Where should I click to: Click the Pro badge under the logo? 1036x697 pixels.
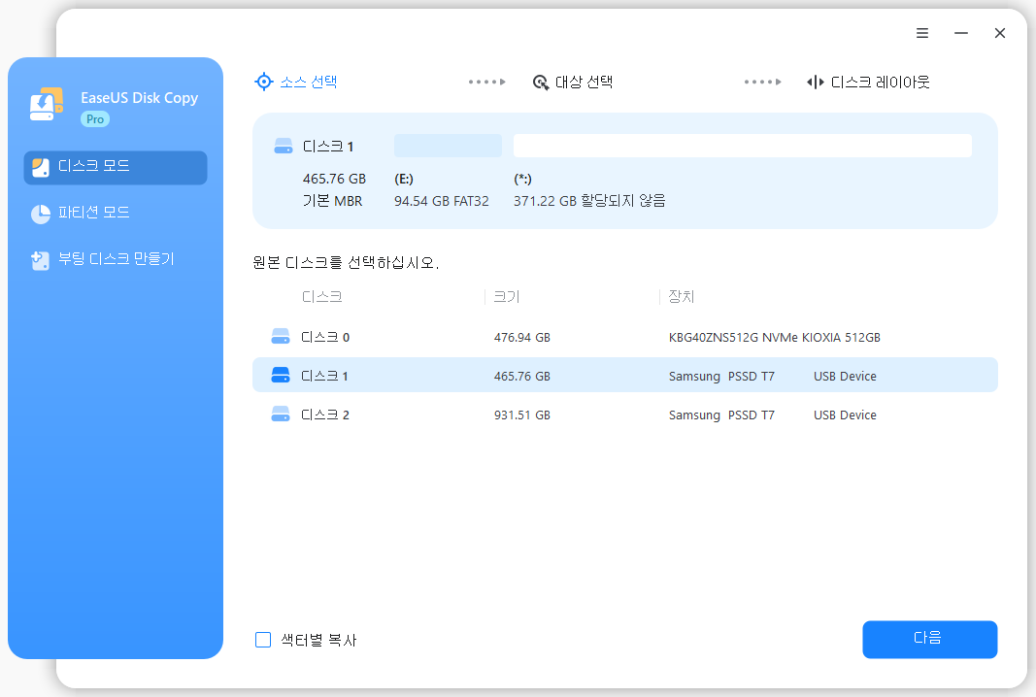coord(94,118)
